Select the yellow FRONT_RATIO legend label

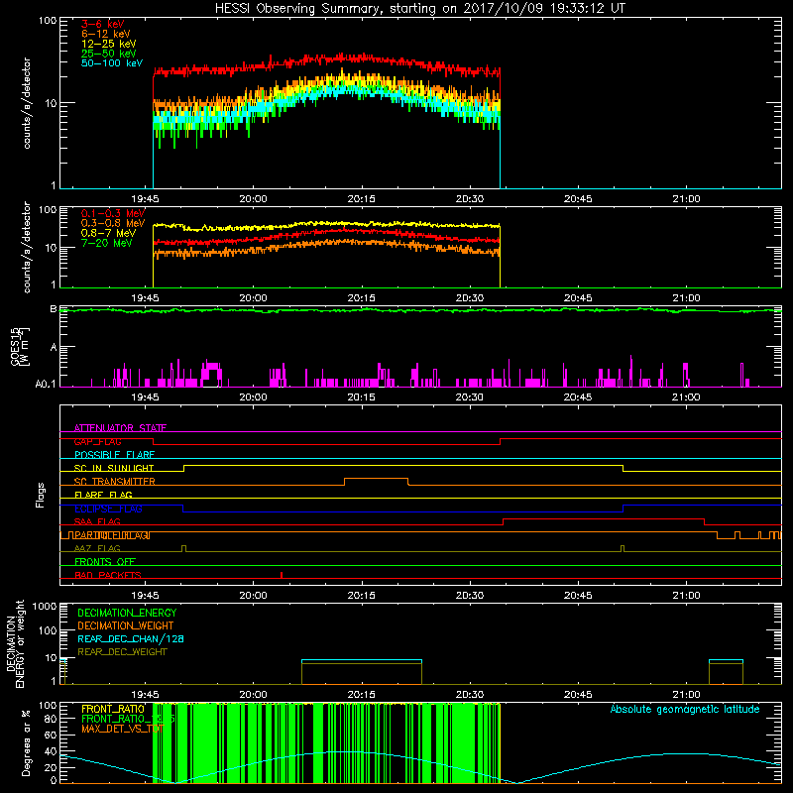tap(113, 709)
